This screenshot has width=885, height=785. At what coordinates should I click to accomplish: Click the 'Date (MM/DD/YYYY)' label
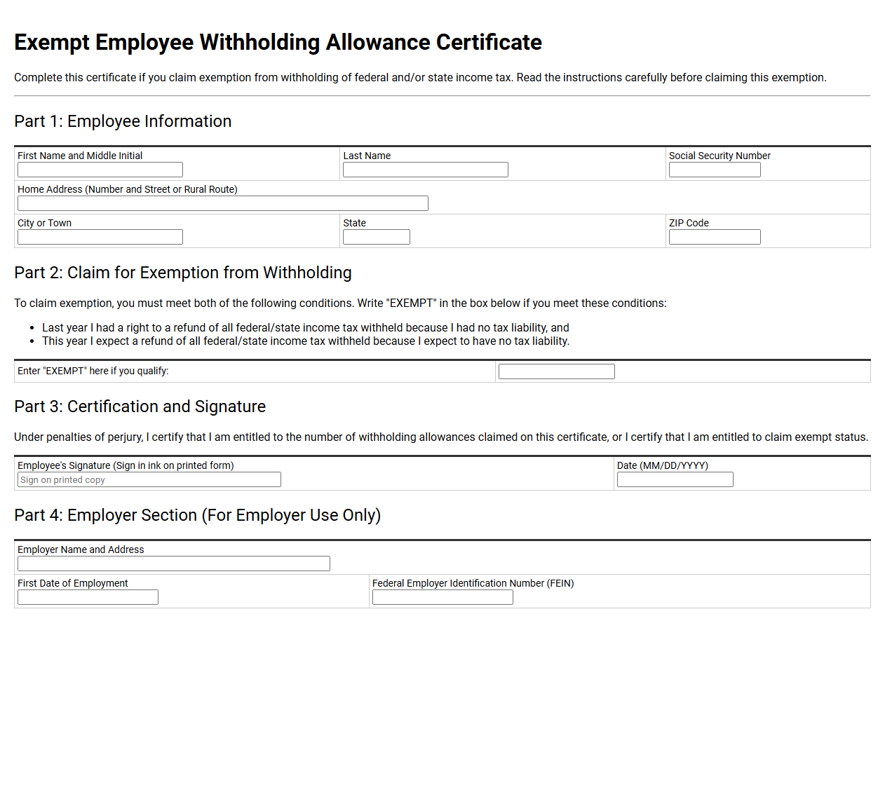(x=663, y=465)
